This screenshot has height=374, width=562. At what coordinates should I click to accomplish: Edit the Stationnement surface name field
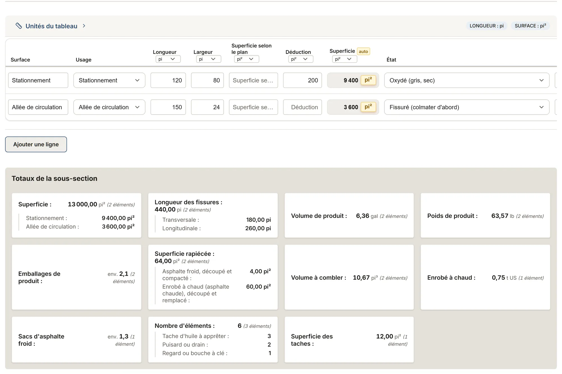[x=38, y=80]
